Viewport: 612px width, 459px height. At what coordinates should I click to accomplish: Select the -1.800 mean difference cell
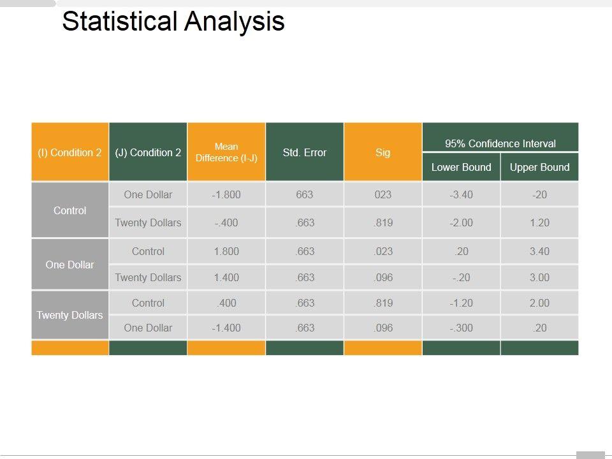coord(226,194)
